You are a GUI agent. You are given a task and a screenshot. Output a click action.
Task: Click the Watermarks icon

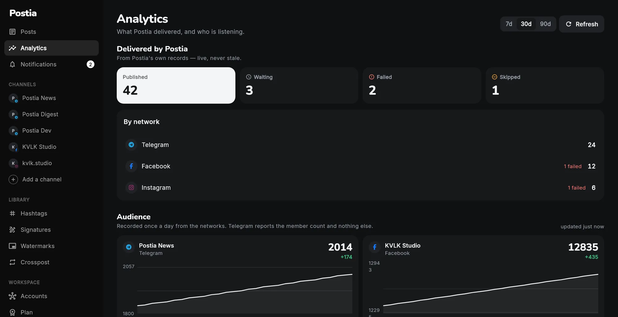click(x=12, y=246)
